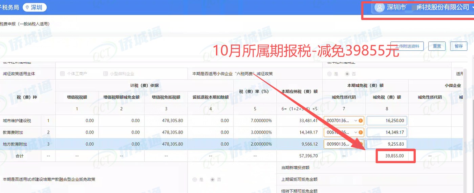The height and width of the screenshot is (193, 474).
Task: Click the 增值税税额 cell of 城市维护建设税 row
Action: point(77,121)
